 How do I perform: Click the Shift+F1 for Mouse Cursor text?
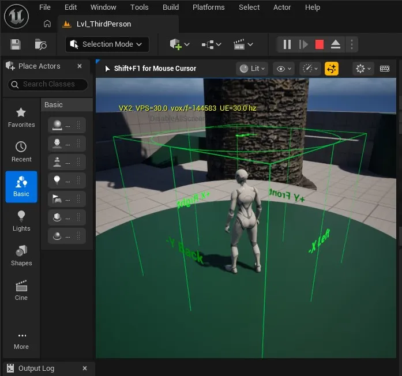[x=155, y=69]
